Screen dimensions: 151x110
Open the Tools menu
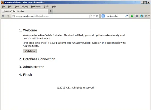tap(46, 6)
